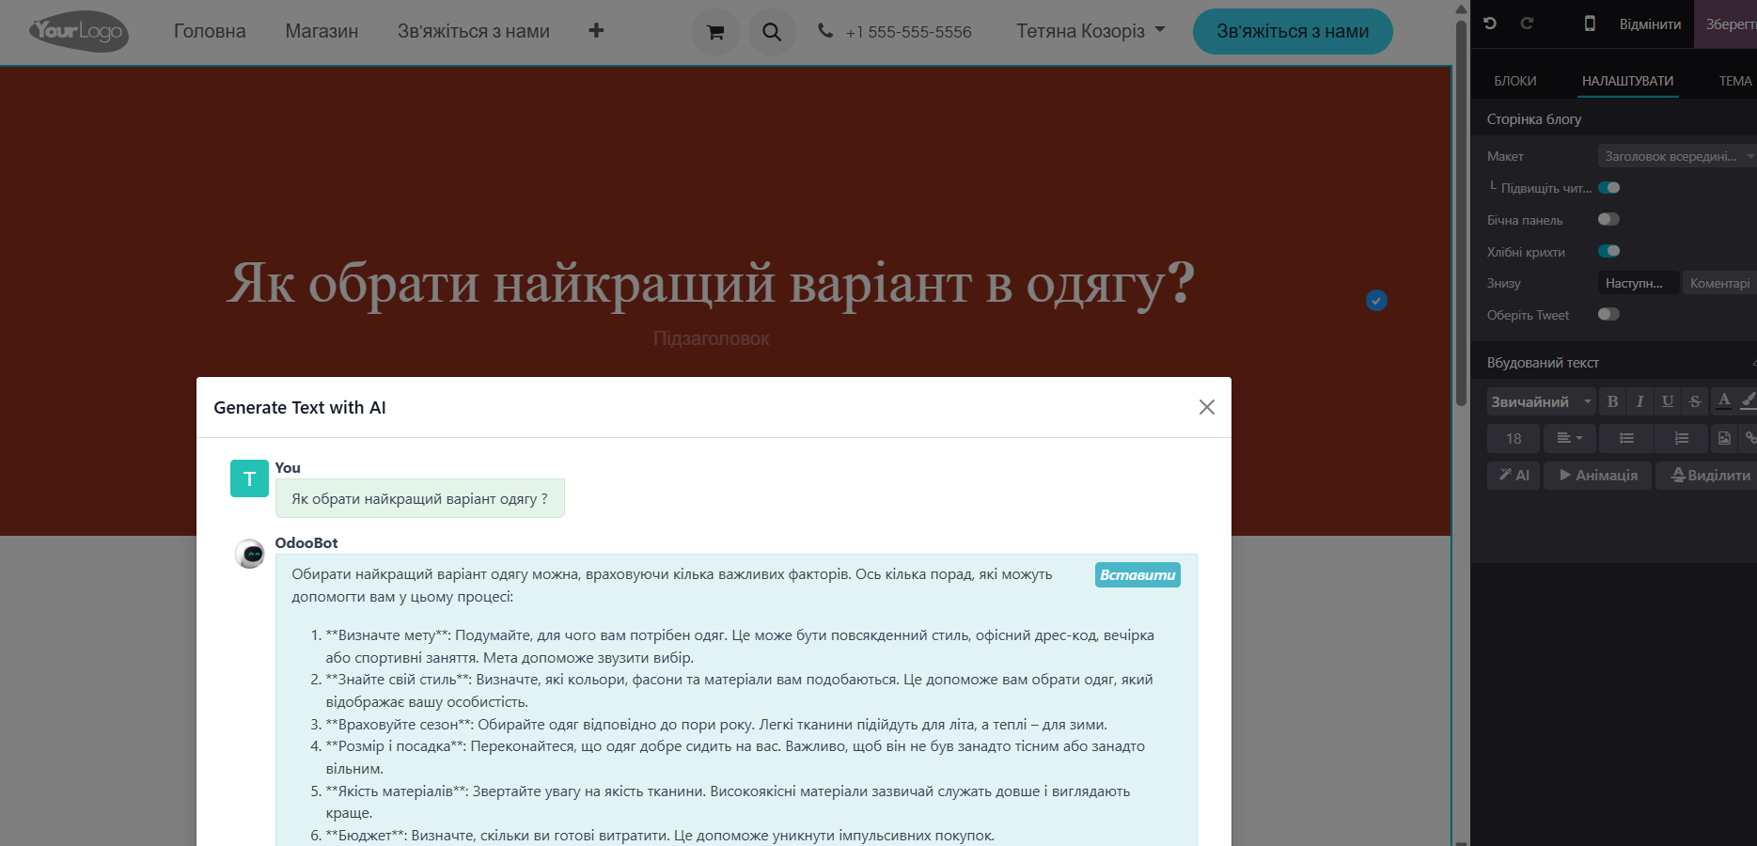Expand the Тетяна Козоріз user menu

1090,31
